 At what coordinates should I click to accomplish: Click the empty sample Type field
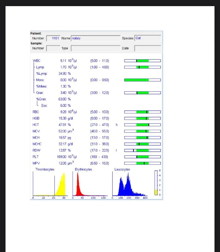[96, 49]
